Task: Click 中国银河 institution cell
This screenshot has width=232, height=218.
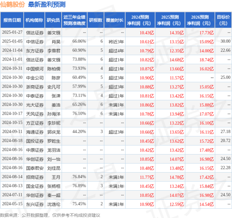Action: click(35, 69)
